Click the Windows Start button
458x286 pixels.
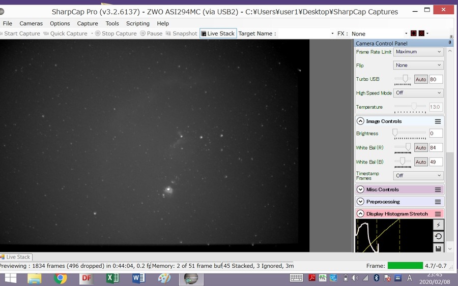(11, 278)
